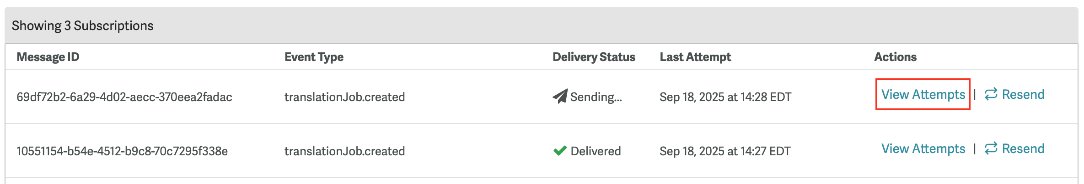The width and height of the screenshot is (1084, 184).
Task: Click the Event Type column header
Action: point(314,57)
